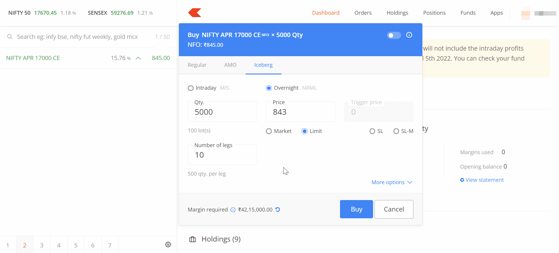Open the Positions menu
This screenshot has width=559, height=253.
point(434,13)
